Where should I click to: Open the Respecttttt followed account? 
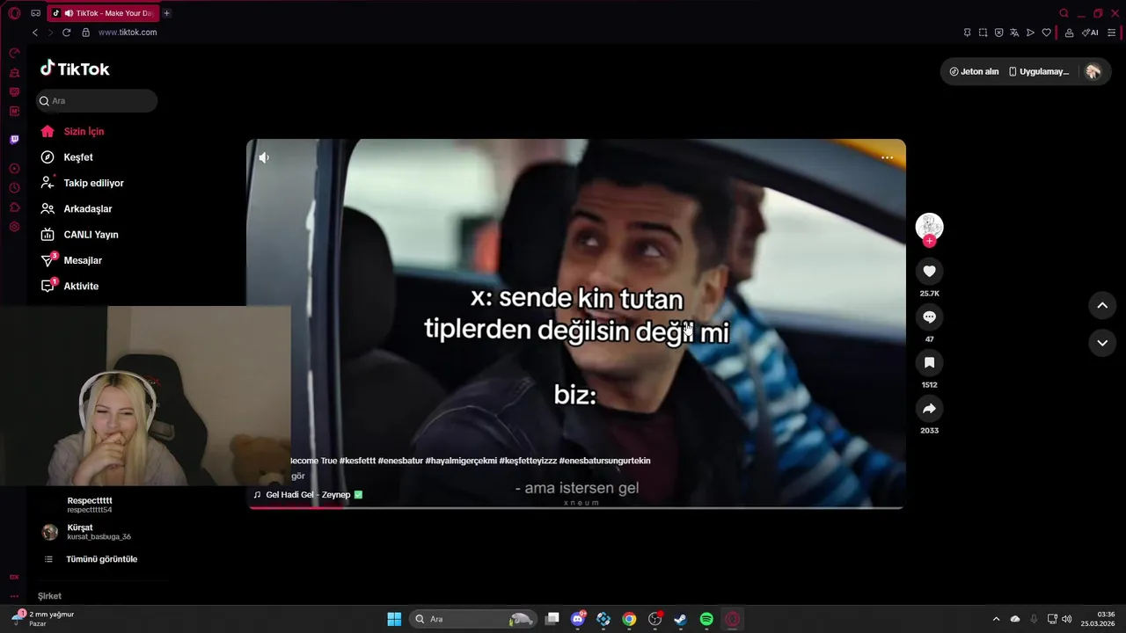[x=90, y=505]
